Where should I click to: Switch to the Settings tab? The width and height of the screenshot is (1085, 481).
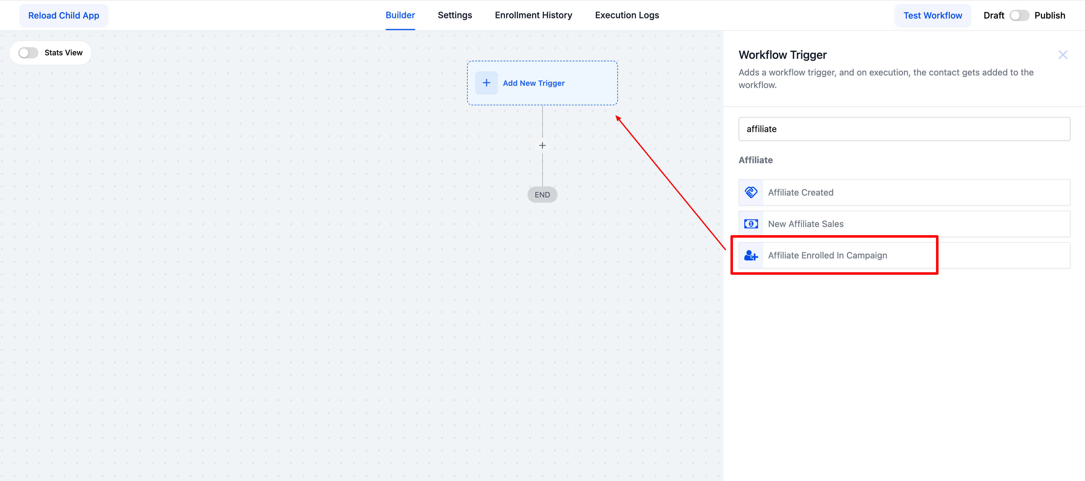coord(454,15)
